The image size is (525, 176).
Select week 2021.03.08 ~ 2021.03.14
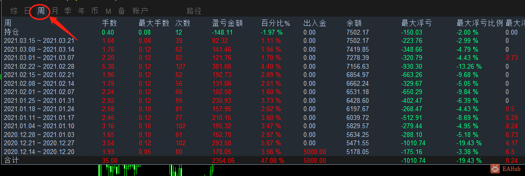coord(39,49)
